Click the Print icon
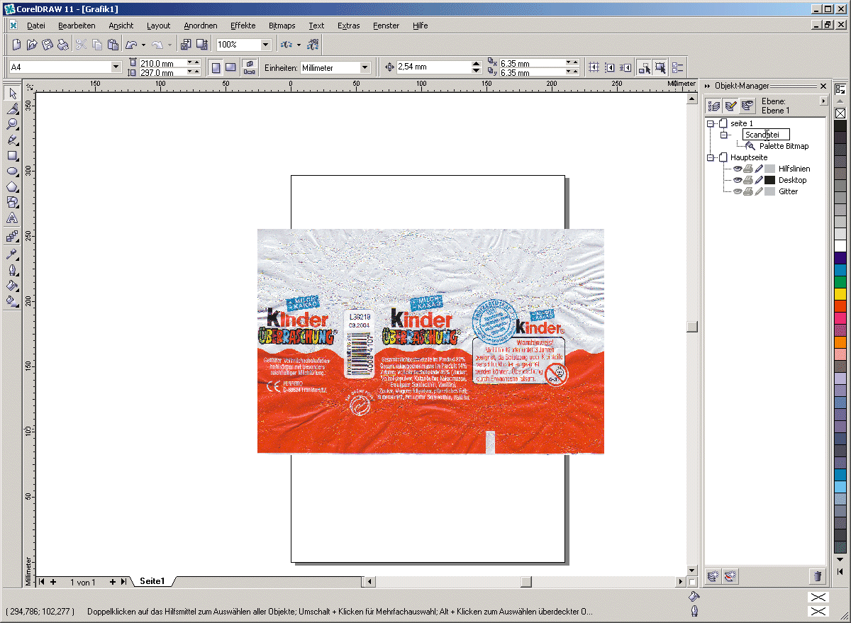851x623 pixels. click(x=63, y=45)
